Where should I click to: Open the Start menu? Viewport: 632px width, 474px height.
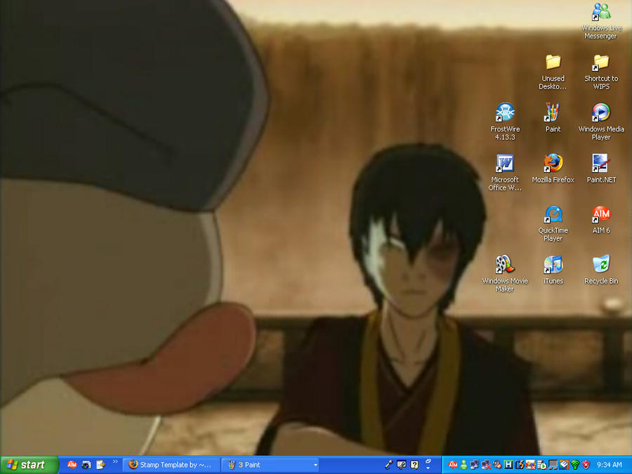tap(29, 465)
